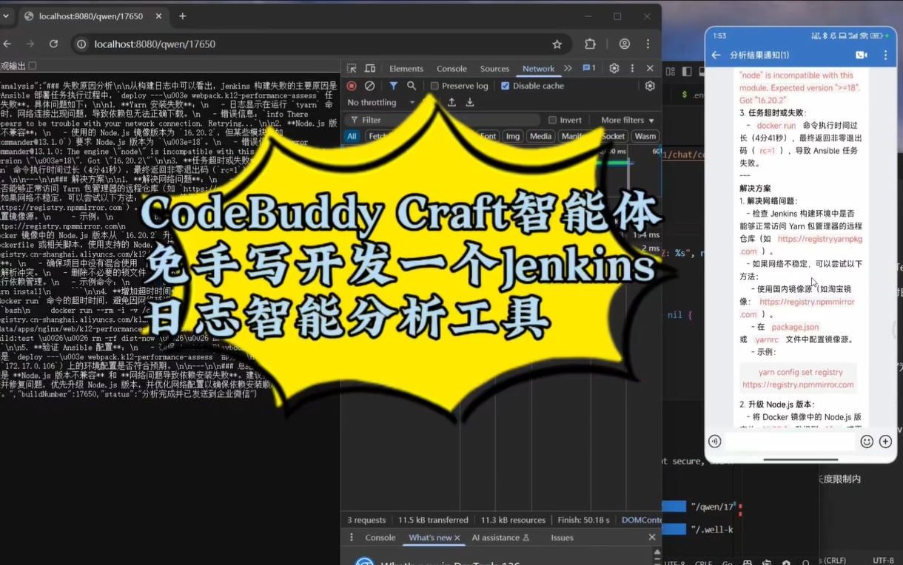903x565 pixels.
Task: Toggle the VS Code primary sidebar layout icon
Action: (687, 72)
